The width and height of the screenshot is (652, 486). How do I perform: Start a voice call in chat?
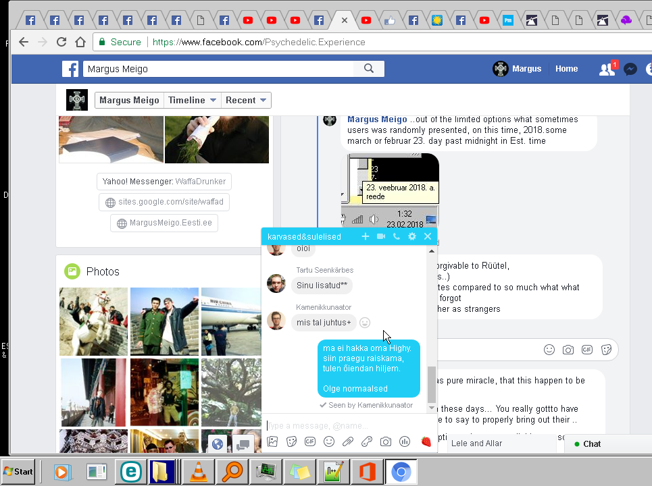397,236
